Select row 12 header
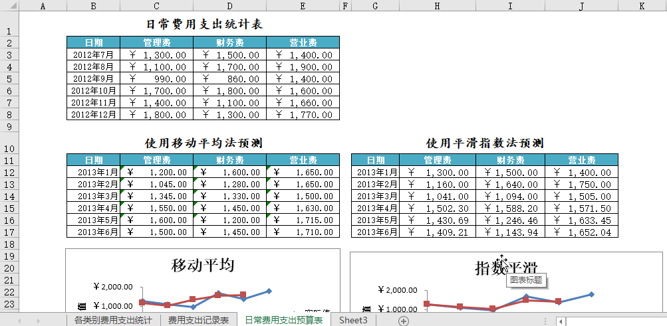This screenshot has width=667, height=326. [x=9, y=173]
